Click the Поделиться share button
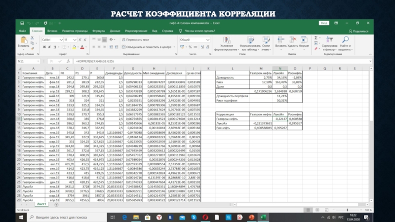This screenshot has height=222, width=395. point(359,31)
